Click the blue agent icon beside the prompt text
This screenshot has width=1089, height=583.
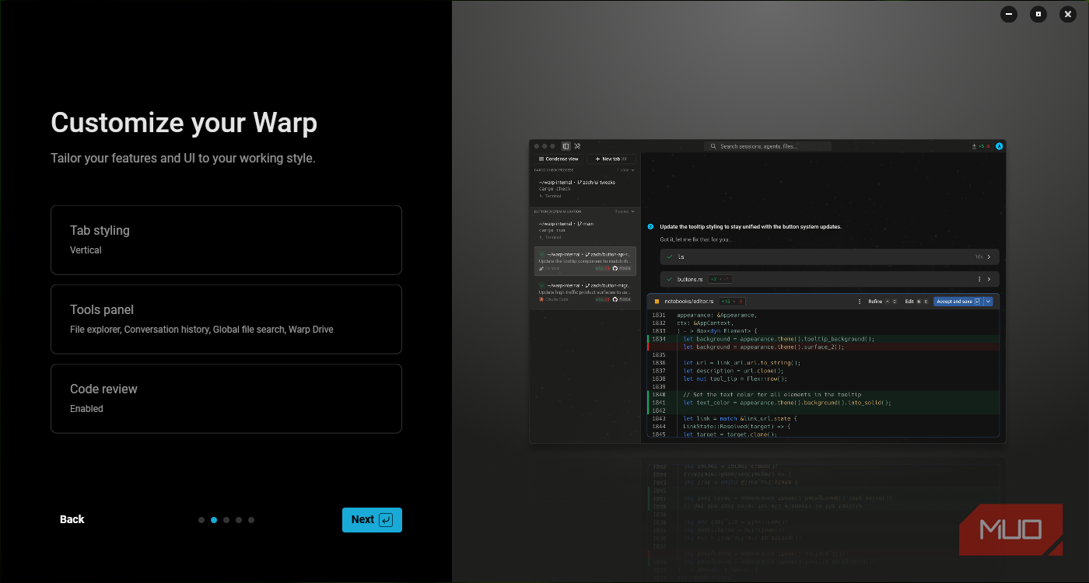click(650, 226)
